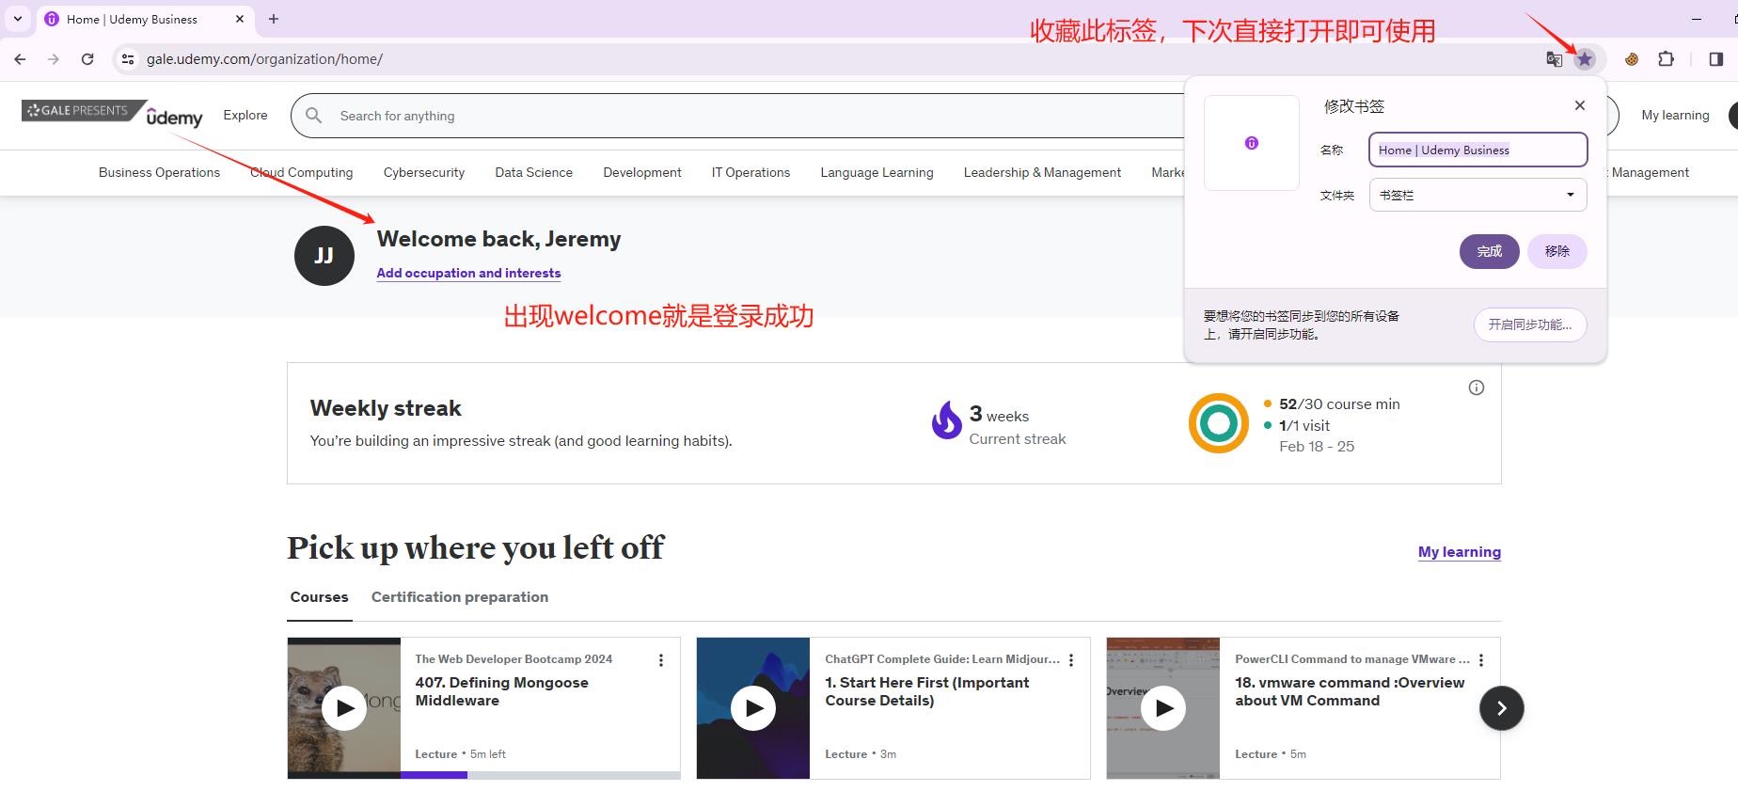Screen dimensions: 1738x807
Task: Select Data Science category
Action: (533, 172)
